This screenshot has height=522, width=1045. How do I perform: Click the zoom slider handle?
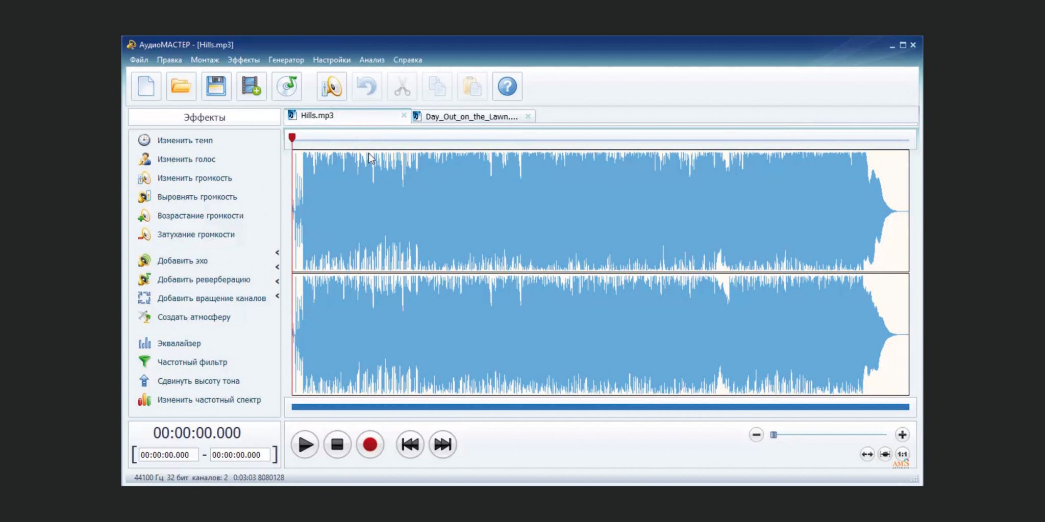pyautogui.click(x=774, y=435)
